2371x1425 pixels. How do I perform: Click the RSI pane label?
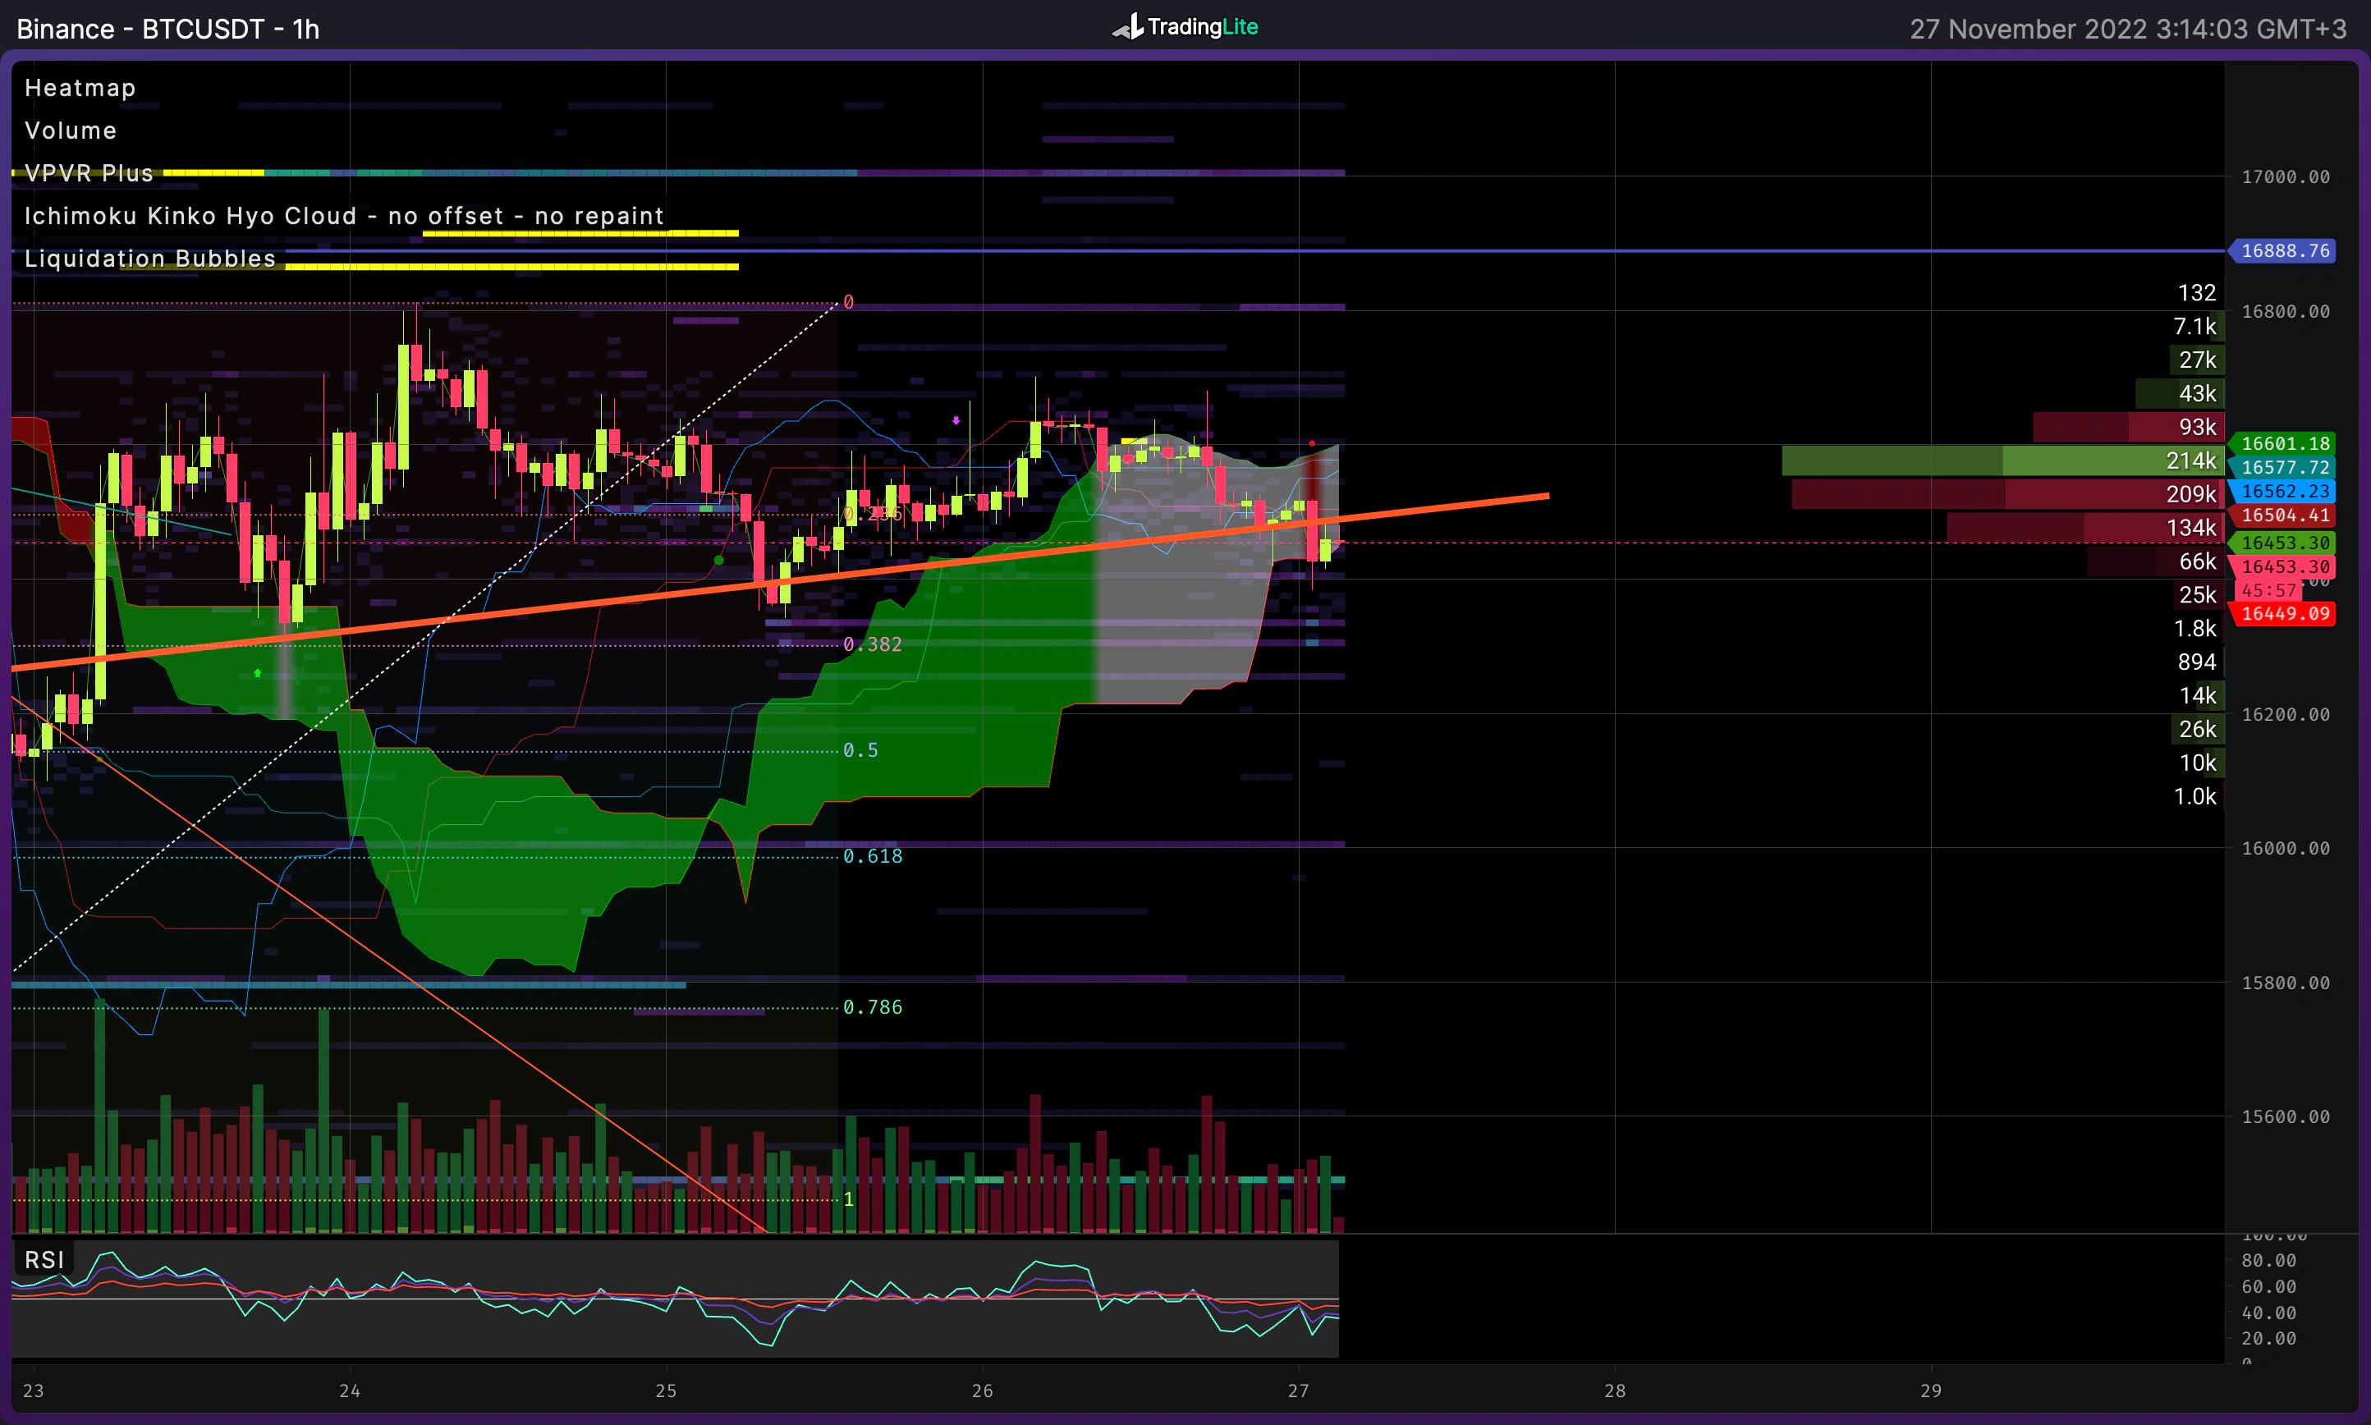[x=44, y=1260]
